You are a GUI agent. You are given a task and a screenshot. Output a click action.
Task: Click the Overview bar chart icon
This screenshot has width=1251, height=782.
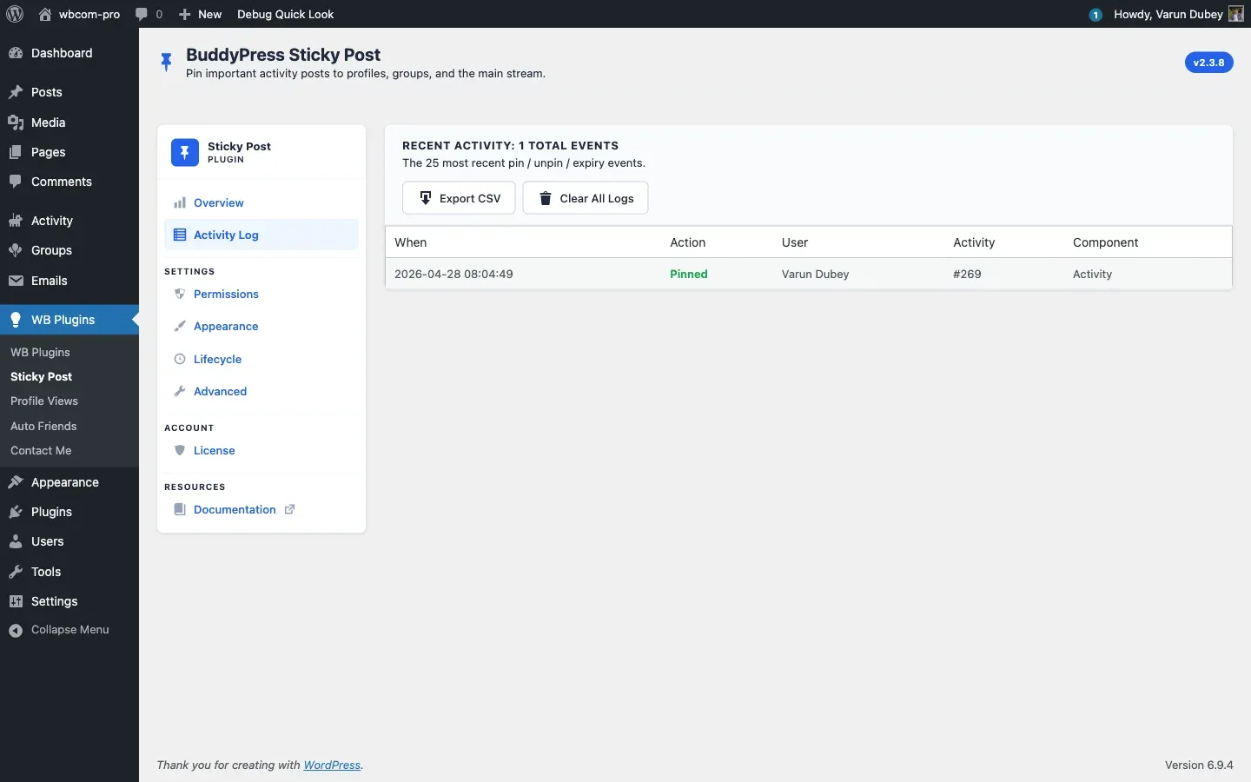180,202
